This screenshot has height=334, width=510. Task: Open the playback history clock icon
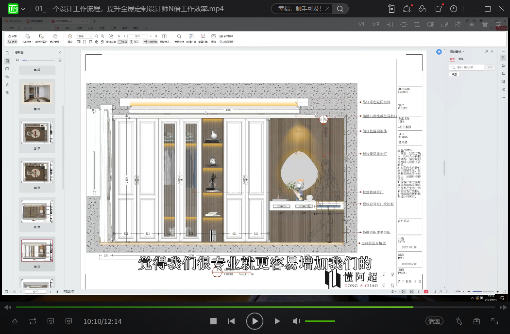(x=454, y=9)
